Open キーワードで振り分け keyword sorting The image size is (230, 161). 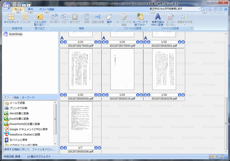click(x=140, y=20)
